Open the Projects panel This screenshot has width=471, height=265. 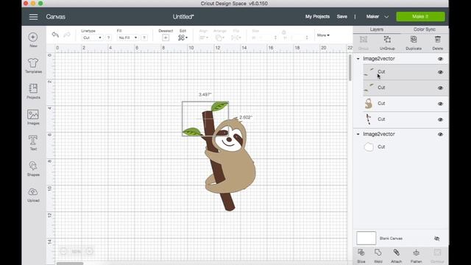click(33, 91)
